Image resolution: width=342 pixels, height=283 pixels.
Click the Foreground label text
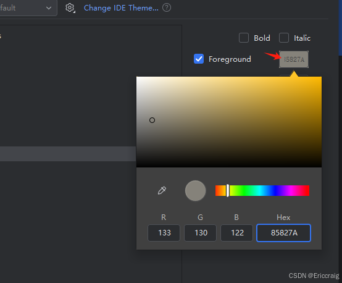click(x=230, y=59)
